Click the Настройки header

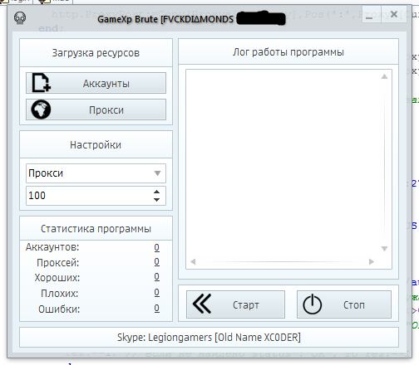coord(96,144)
